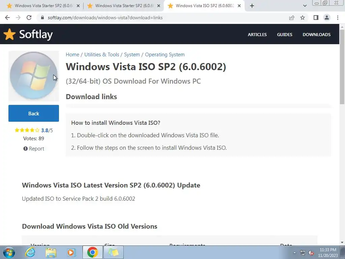
Task: Open Windows Media Player from the taskbar
Action: click(x=71, y=252)
